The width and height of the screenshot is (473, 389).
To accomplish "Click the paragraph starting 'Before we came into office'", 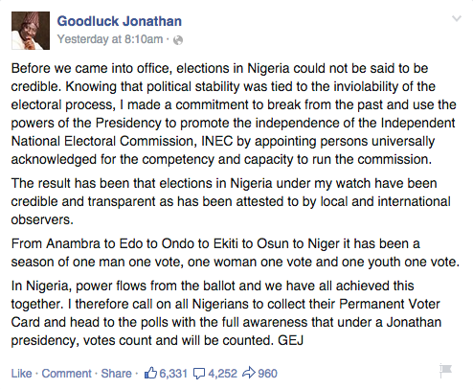I will [x=234, y=114].
